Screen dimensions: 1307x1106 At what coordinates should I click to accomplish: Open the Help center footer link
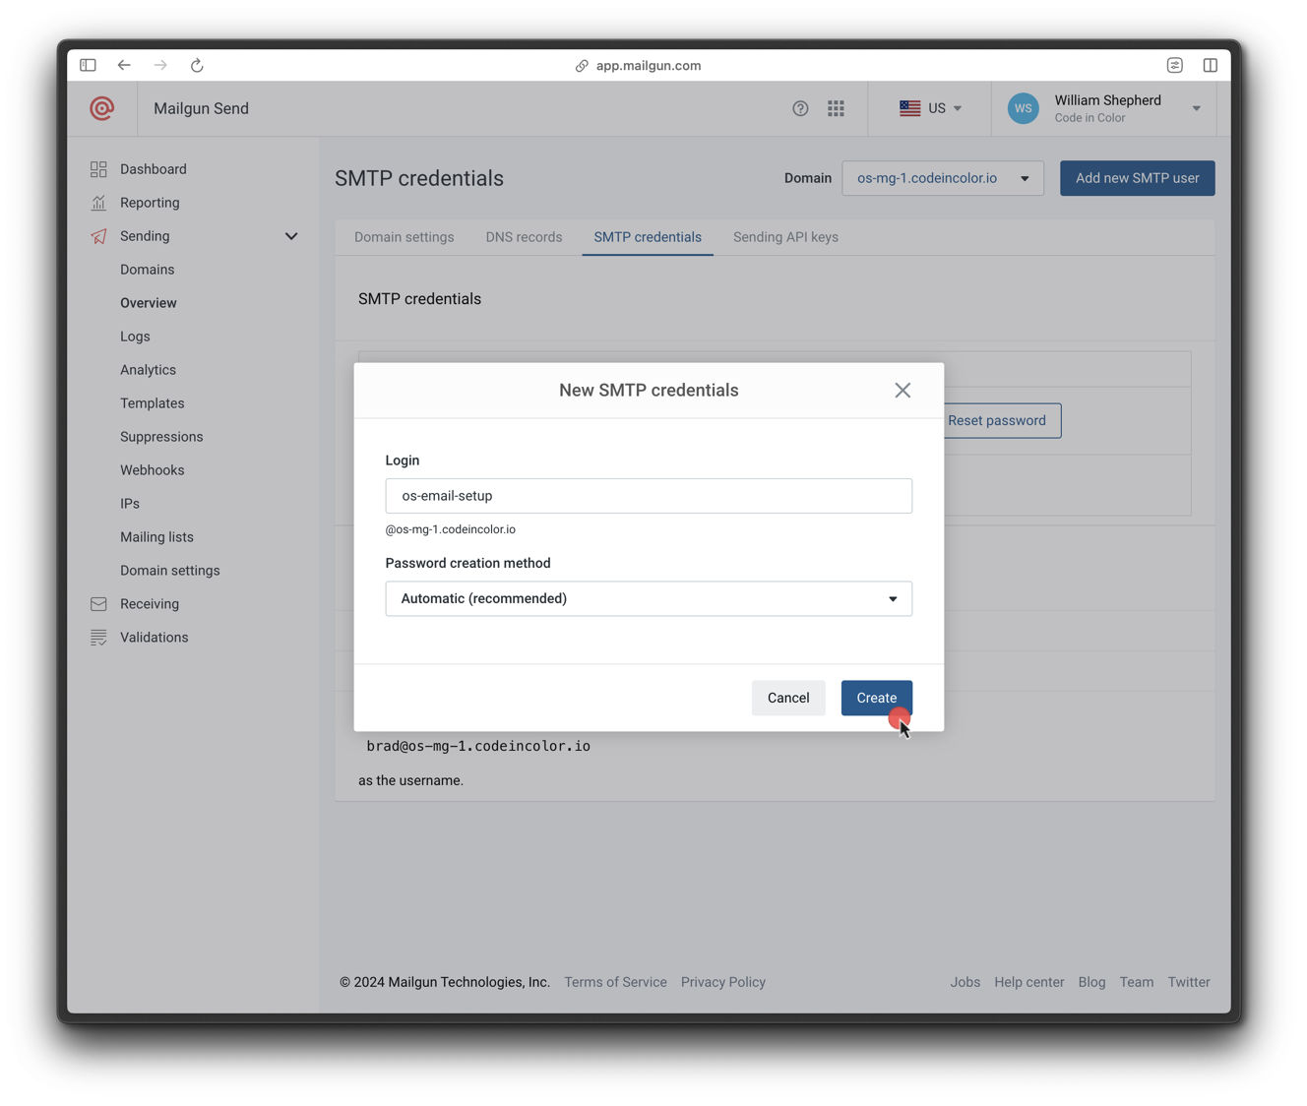(1029, 982)
